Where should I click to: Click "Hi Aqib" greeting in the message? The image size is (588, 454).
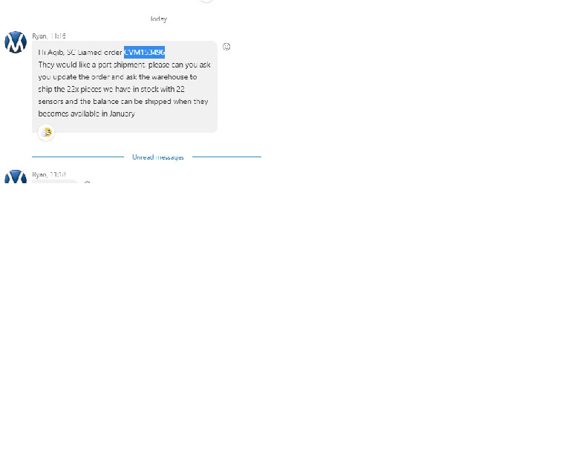pos(51,52)
